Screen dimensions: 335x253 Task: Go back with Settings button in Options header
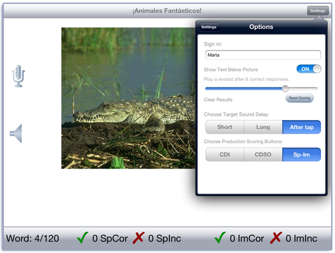coord(208,27)
